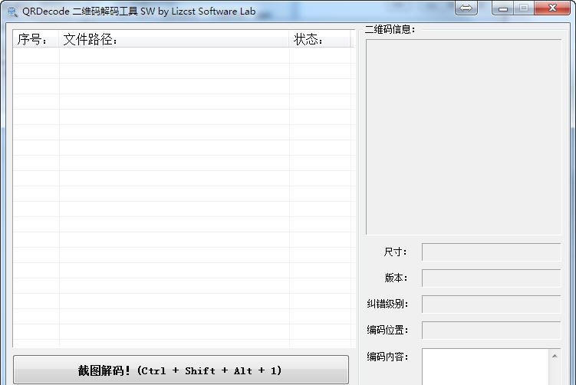
Task: Click the 尺寸 label
Action: coord(395,252)
